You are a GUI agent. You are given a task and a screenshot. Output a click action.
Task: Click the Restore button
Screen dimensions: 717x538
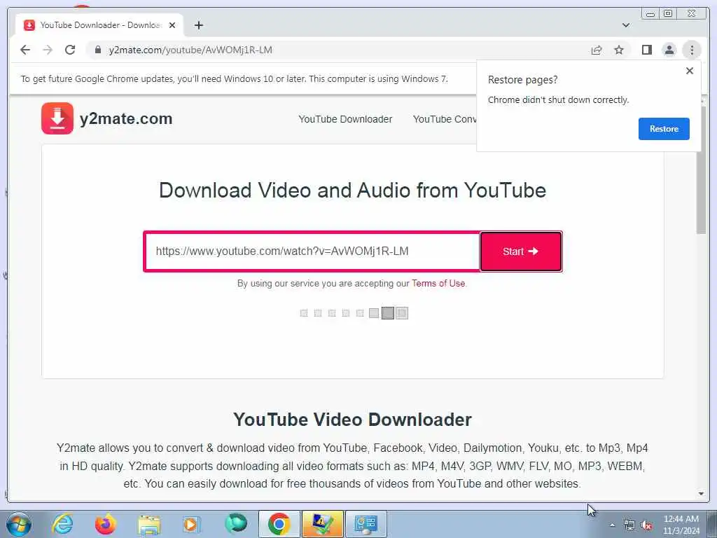click(x=664, y=129)
